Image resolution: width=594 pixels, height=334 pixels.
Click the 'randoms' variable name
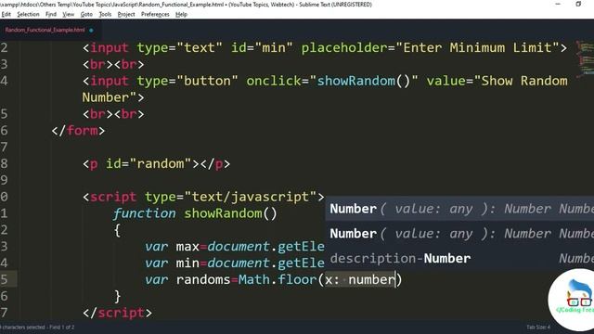(203, 280)
